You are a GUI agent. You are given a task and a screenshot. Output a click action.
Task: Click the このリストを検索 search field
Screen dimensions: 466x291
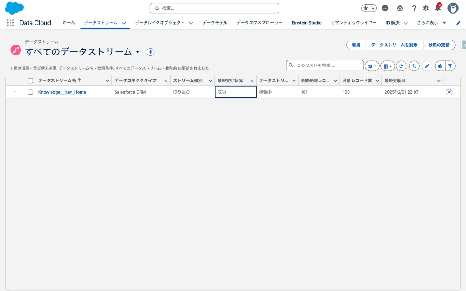[x=325, y=65]
